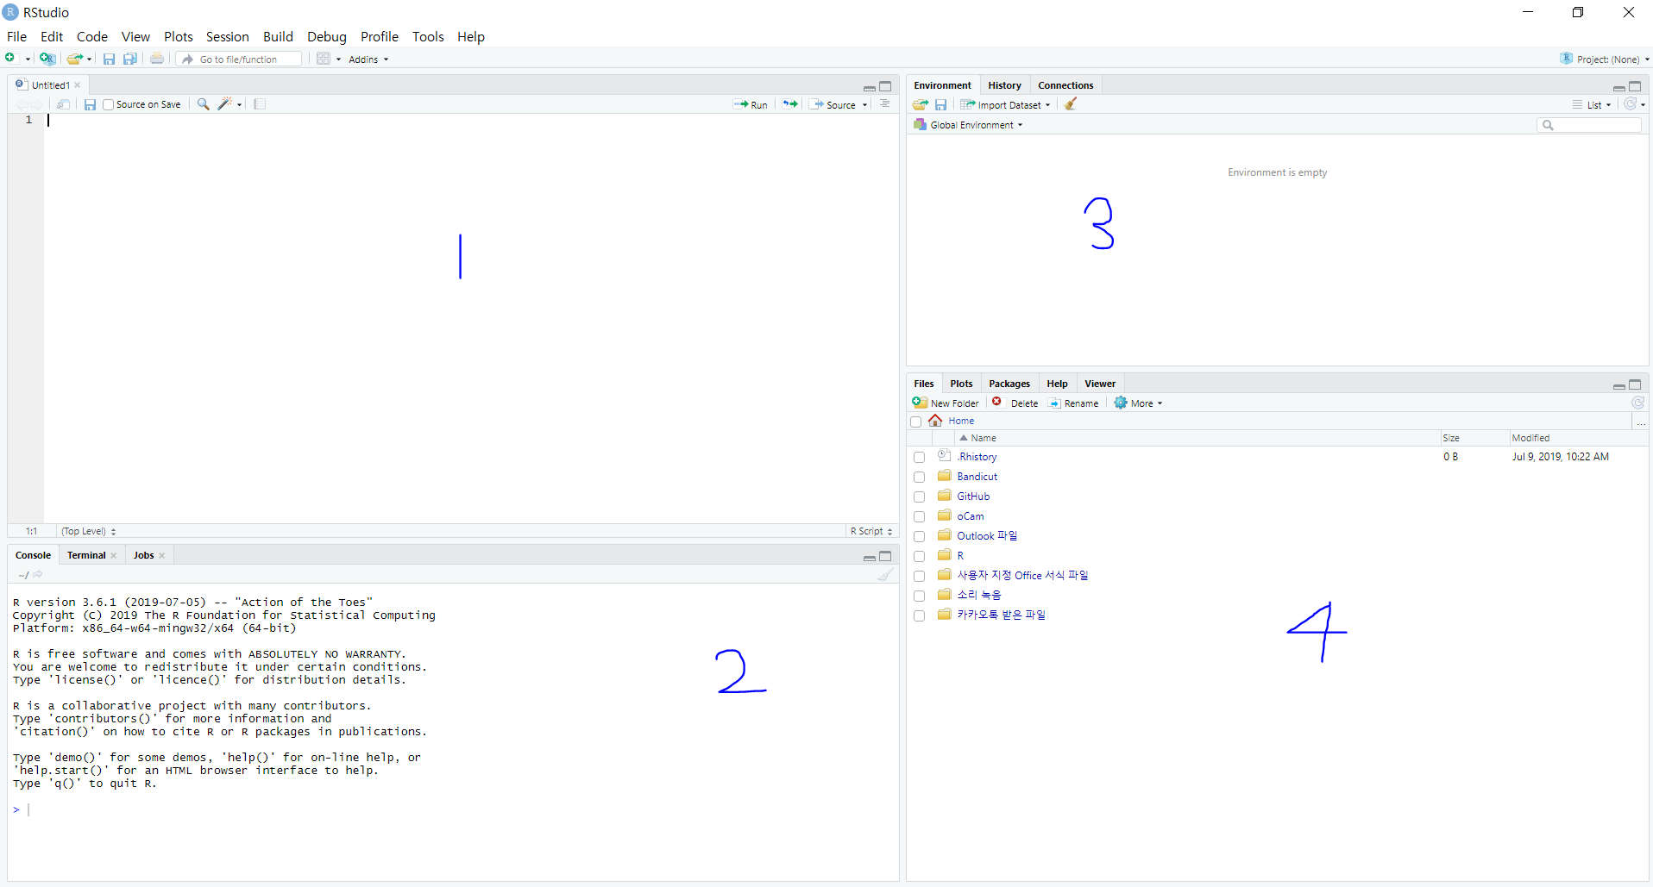Expand Source button dropdown arrow
The image size is (1653, 887).
[864, 105]
